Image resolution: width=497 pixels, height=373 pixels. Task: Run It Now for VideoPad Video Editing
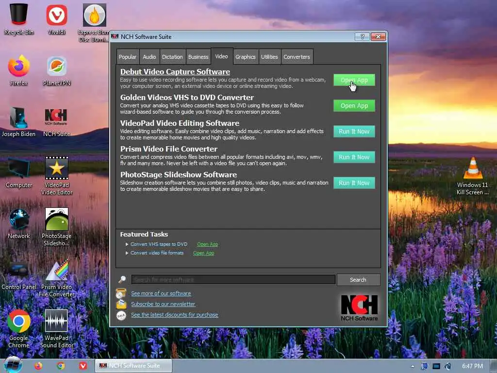tap(354, 131)
